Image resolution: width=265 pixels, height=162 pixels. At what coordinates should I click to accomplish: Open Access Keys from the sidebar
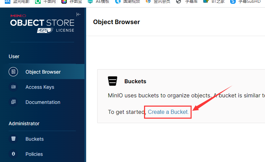coord(40,87)
